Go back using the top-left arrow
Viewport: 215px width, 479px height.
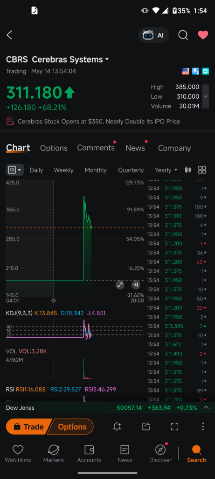click(x=9, y=35)
